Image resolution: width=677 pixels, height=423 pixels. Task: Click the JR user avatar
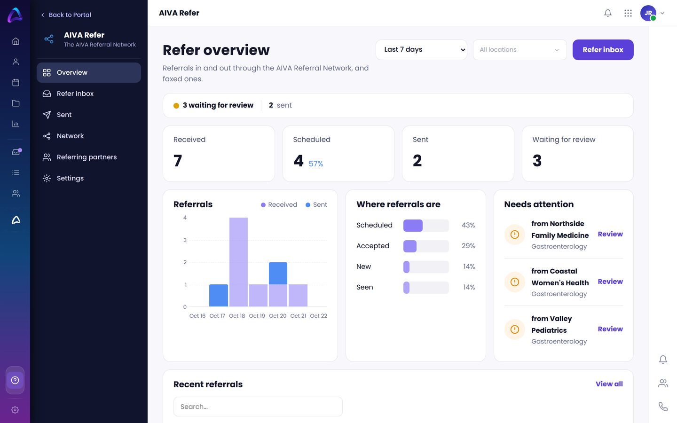(x=648, y=13)
